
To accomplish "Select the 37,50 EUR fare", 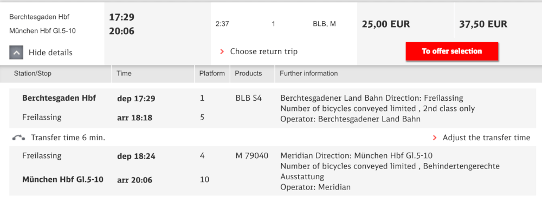I will coord(483,24).
